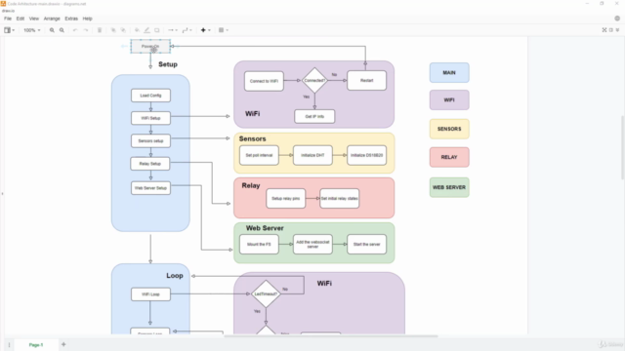Expand the collapsed left shapes panel
625x351 pixels.
pyautogui.click(x=2, y=194)
